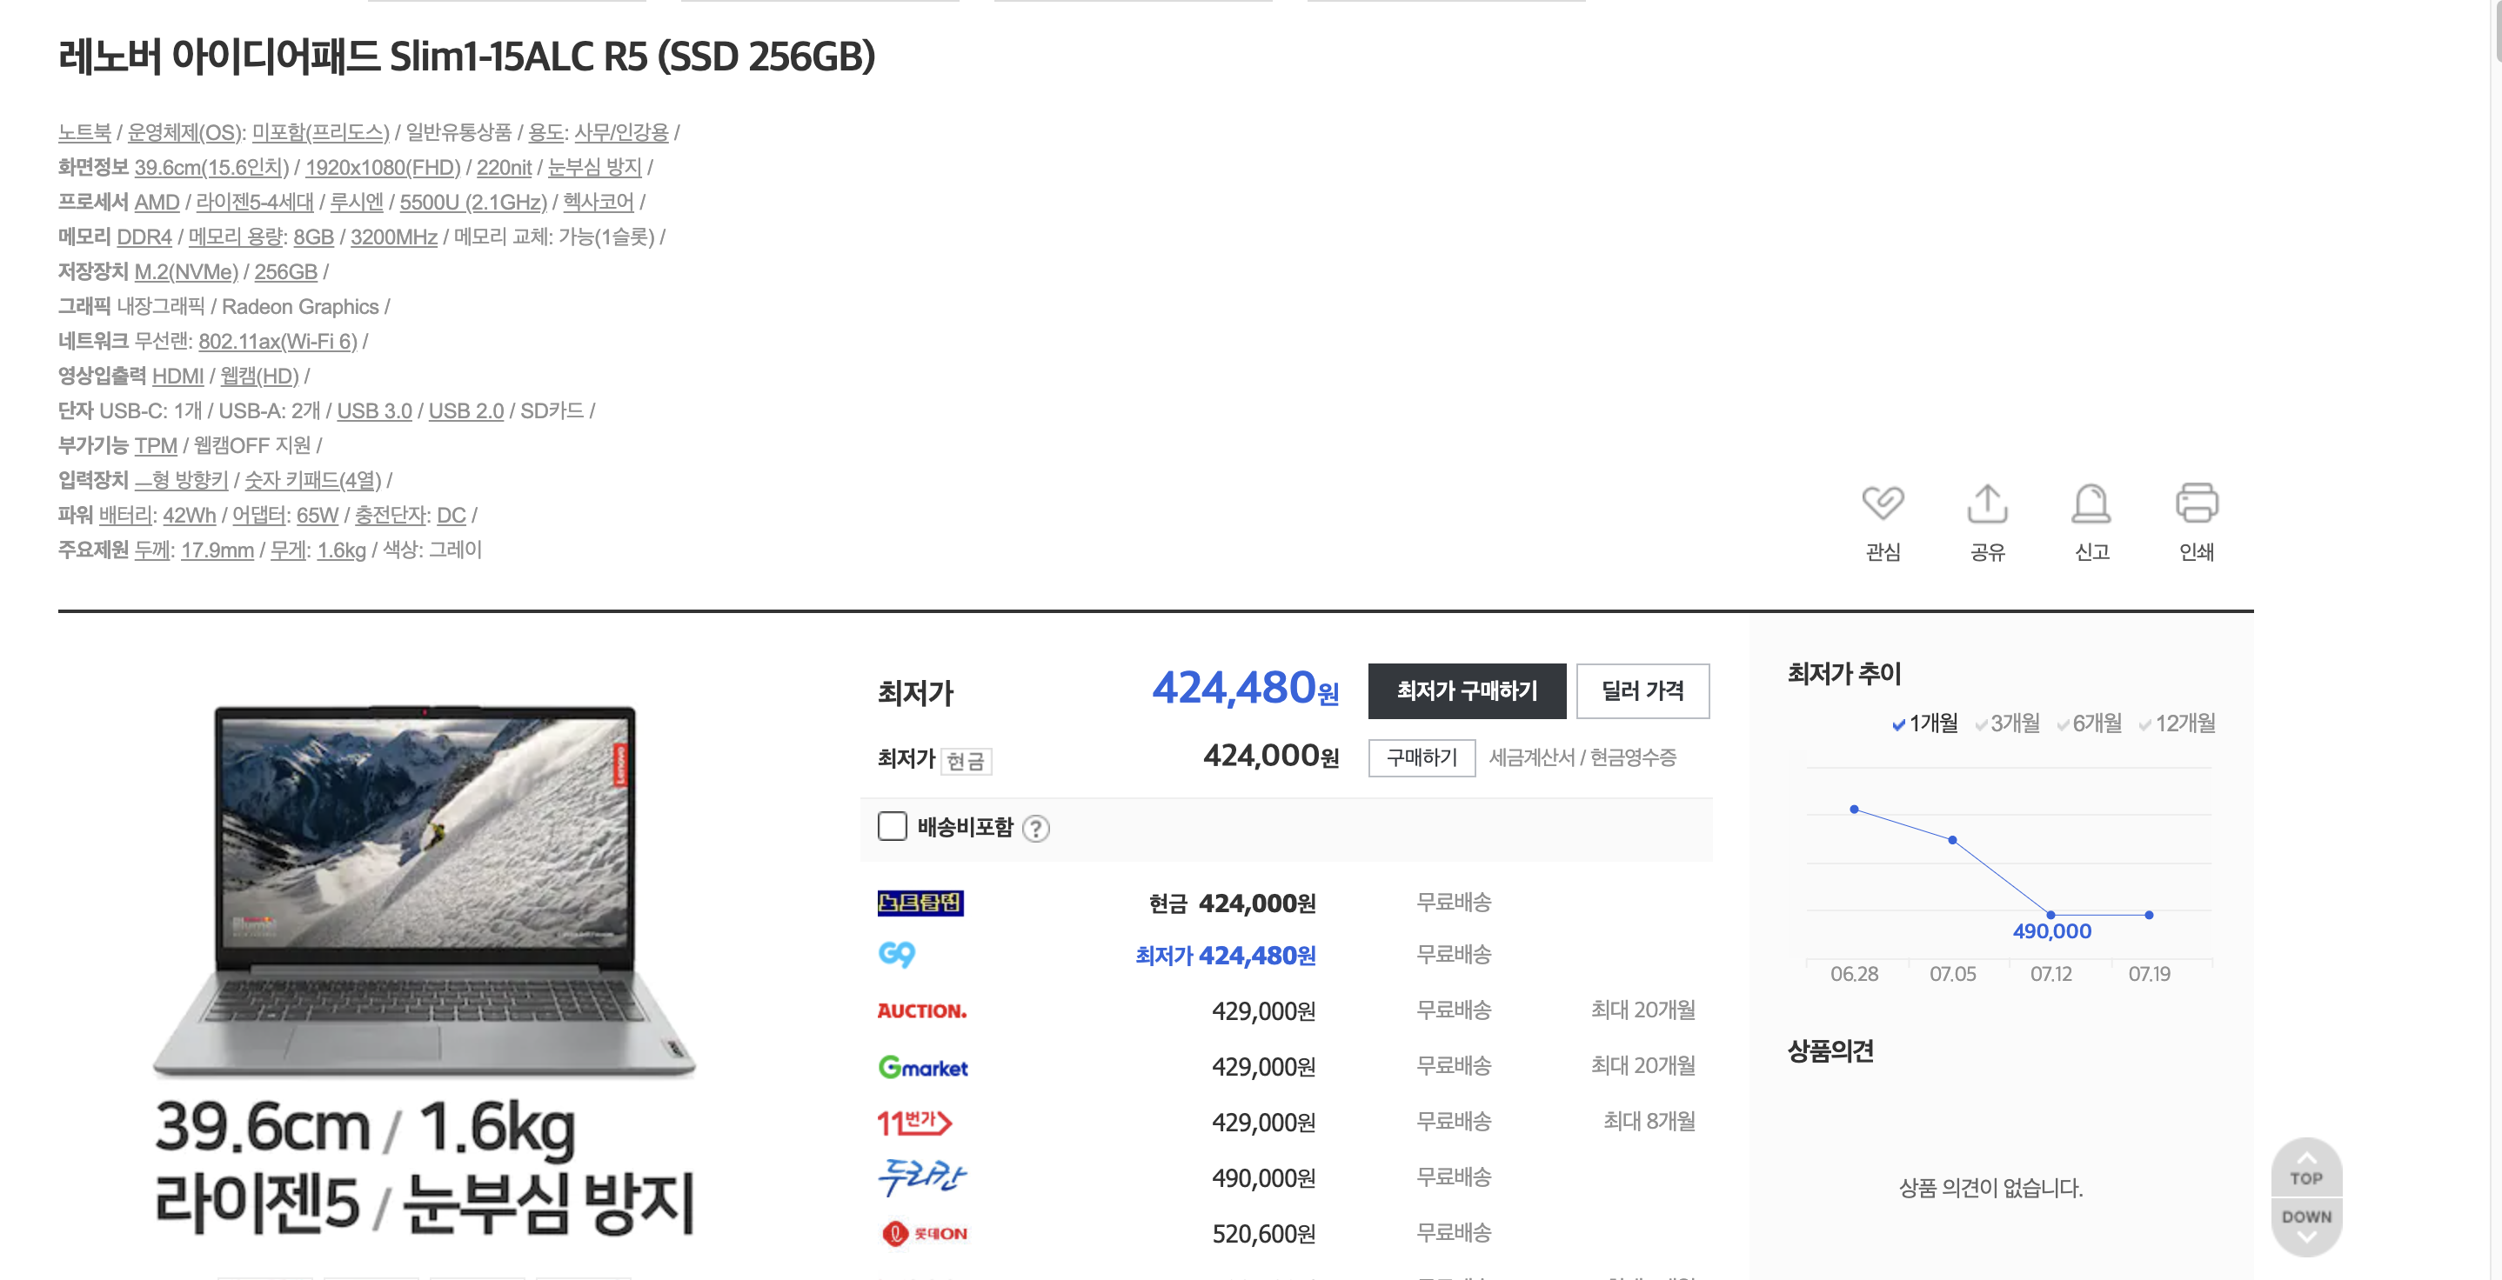Report the listing with 신고 bell icon
Viewport: 2502px width, 1280px height.
[x=2091, y=522]
